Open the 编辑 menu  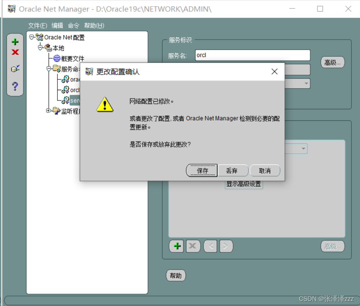click(58, 25)
